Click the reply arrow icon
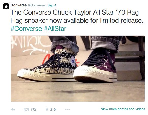148x115 pixels. point(13,109)
